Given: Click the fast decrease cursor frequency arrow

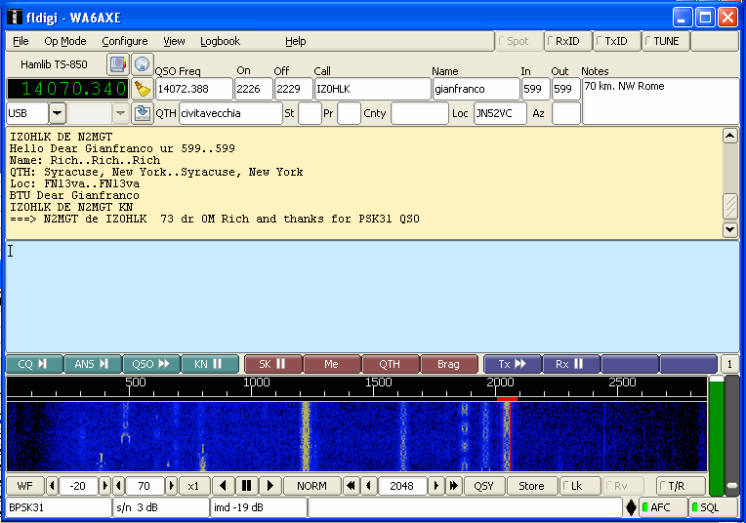Looking at the screenshot, I should coord(352,486).
